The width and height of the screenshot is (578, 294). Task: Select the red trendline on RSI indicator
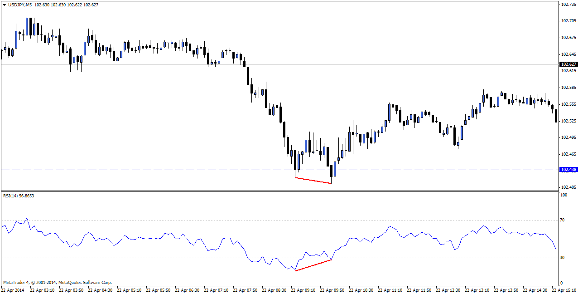pyautogui.click(x=313, y=265)
